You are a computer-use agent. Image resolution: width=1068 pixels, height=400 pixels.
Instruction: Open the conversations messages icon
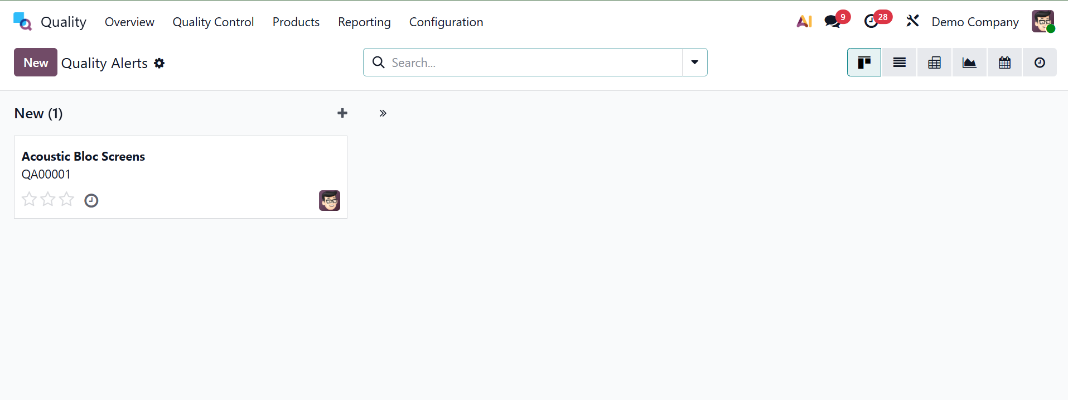point(833,22)
